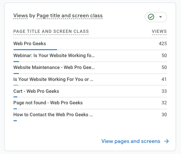Image resolution: width=181 pixels, height=154 pixels.
Task: Click Is Your Website Working For You row
Action: pyautogui.click(x=90, y=80)
